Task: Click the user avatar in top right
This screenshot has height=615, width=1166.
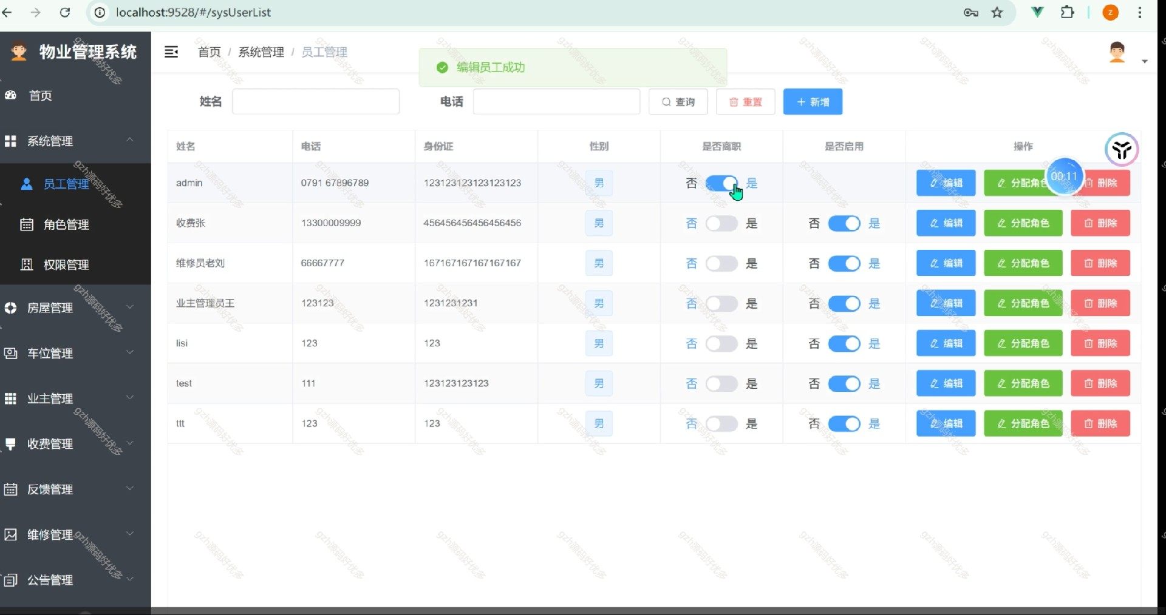Action: tap(1117, 52)
